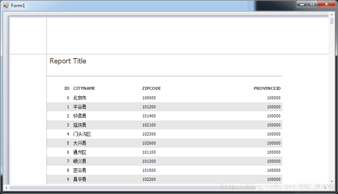Close the Form1 window

[x=326, y=4]
